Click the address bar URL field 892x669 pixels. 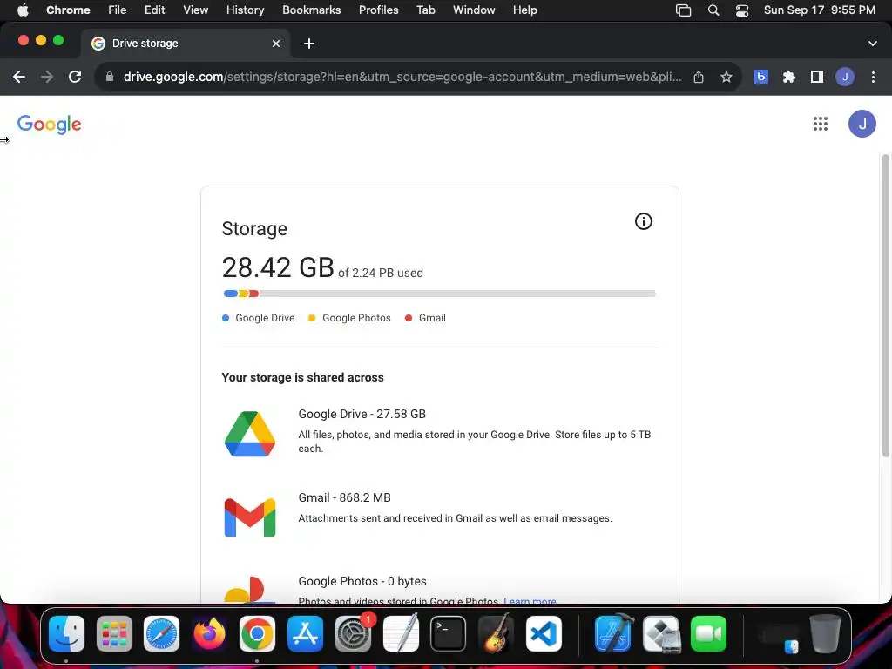[402, 77]
